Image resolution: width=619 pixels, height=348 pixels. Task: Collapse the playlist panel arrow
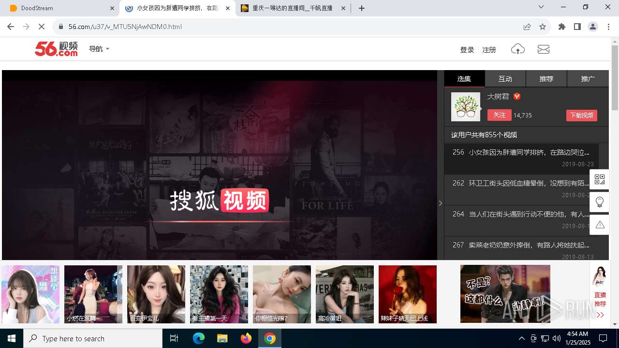tap(441, 203)
